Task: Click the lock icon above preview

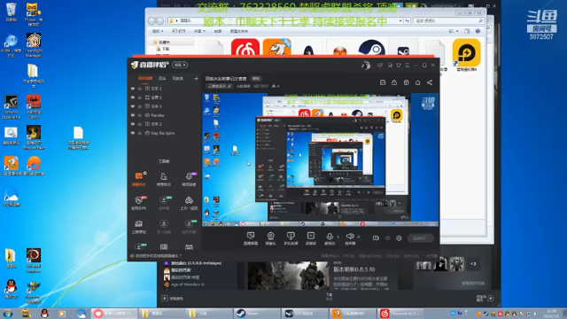Action: coord(394,82)
